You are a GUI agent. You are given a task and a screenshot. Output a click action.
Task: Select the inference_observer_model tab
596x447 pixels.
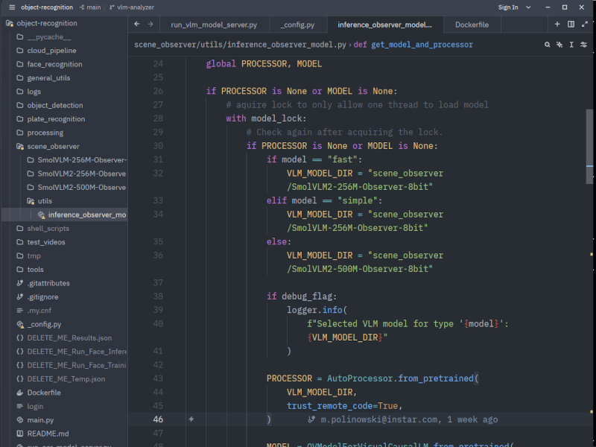pos(384,25)
